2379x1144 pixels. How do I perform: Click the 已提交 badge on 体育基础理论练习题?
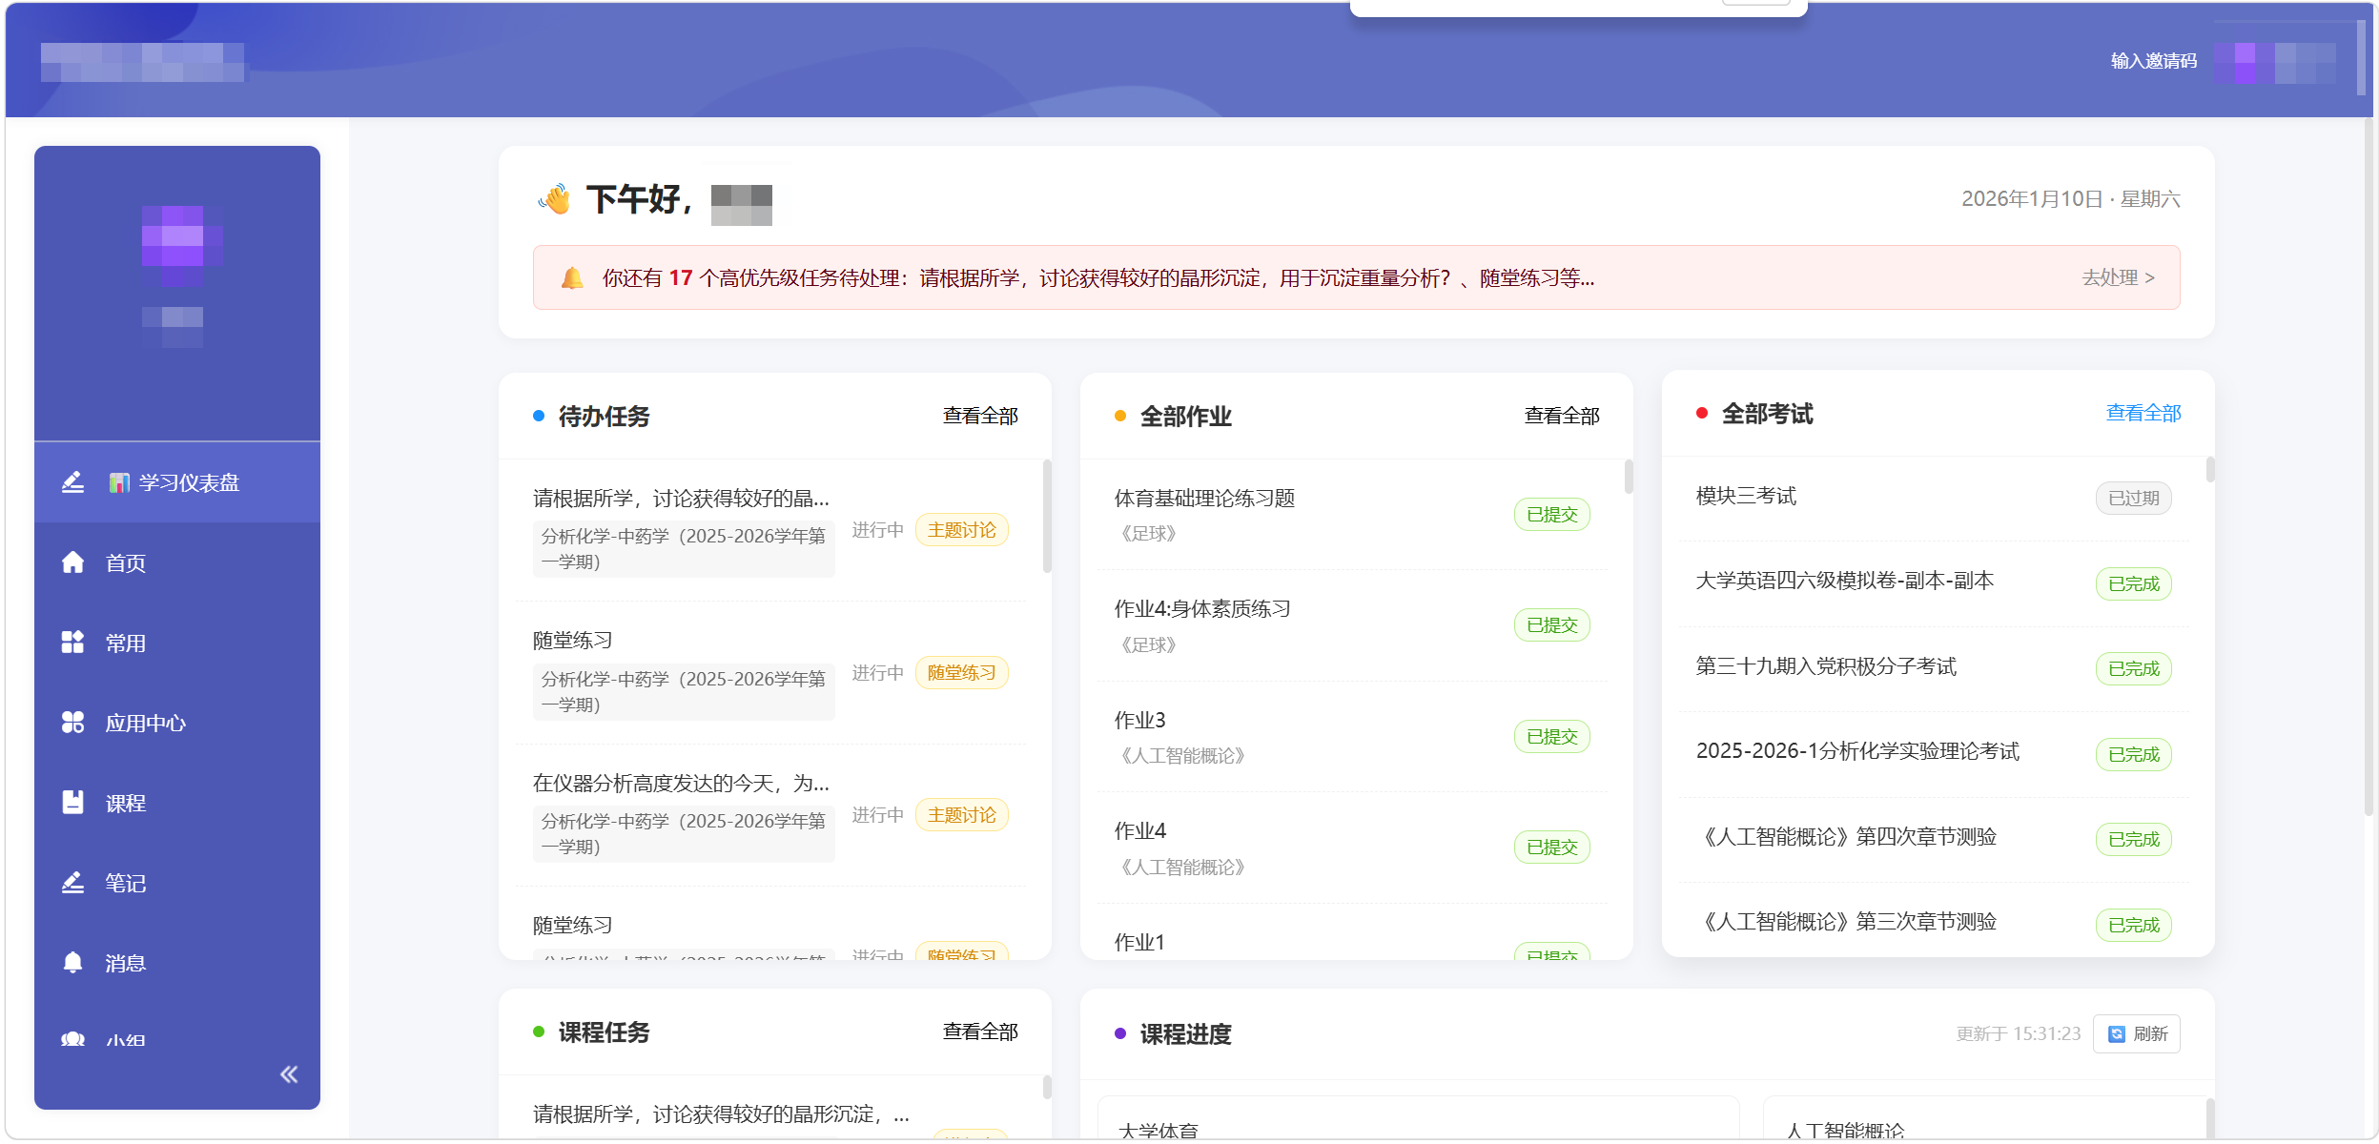1551,514
